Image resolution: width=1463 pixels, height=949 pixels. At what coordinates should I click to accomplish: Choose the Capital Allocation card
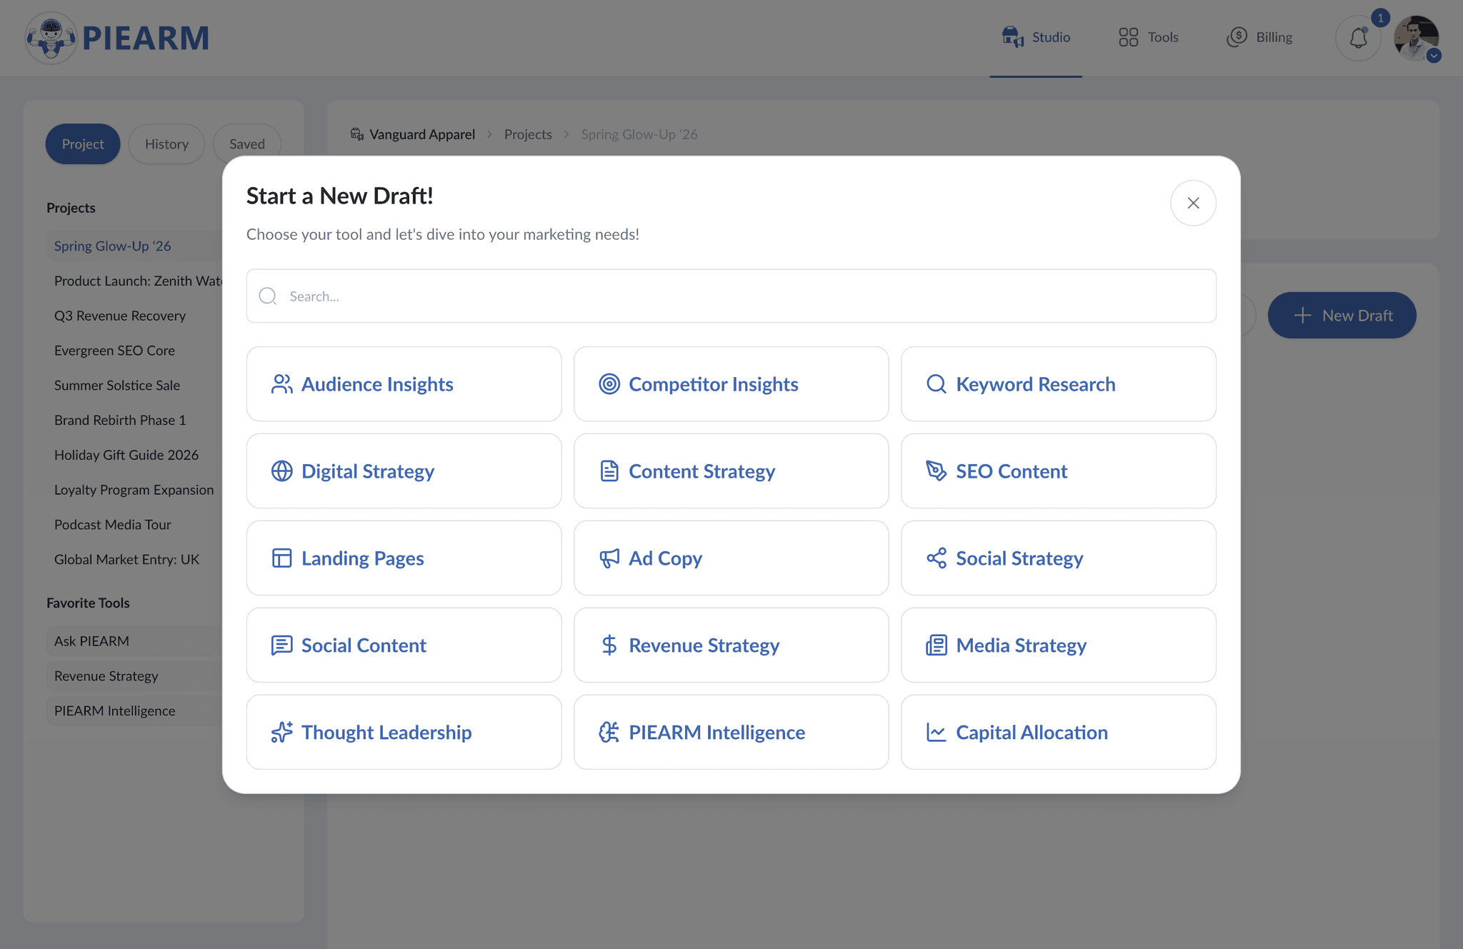[x=1059, y=732]
